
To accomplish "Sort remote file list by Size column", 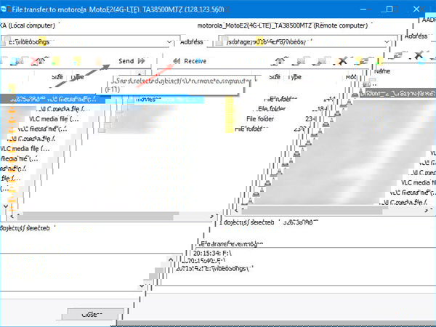I will pyautogui.click(x=275, y=77).
